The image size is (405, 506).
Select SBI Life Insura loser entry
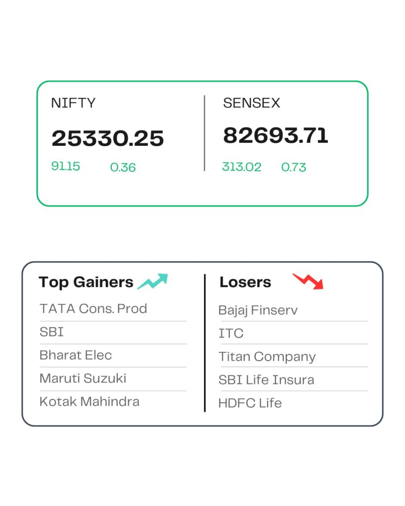(x=266, y=380)
